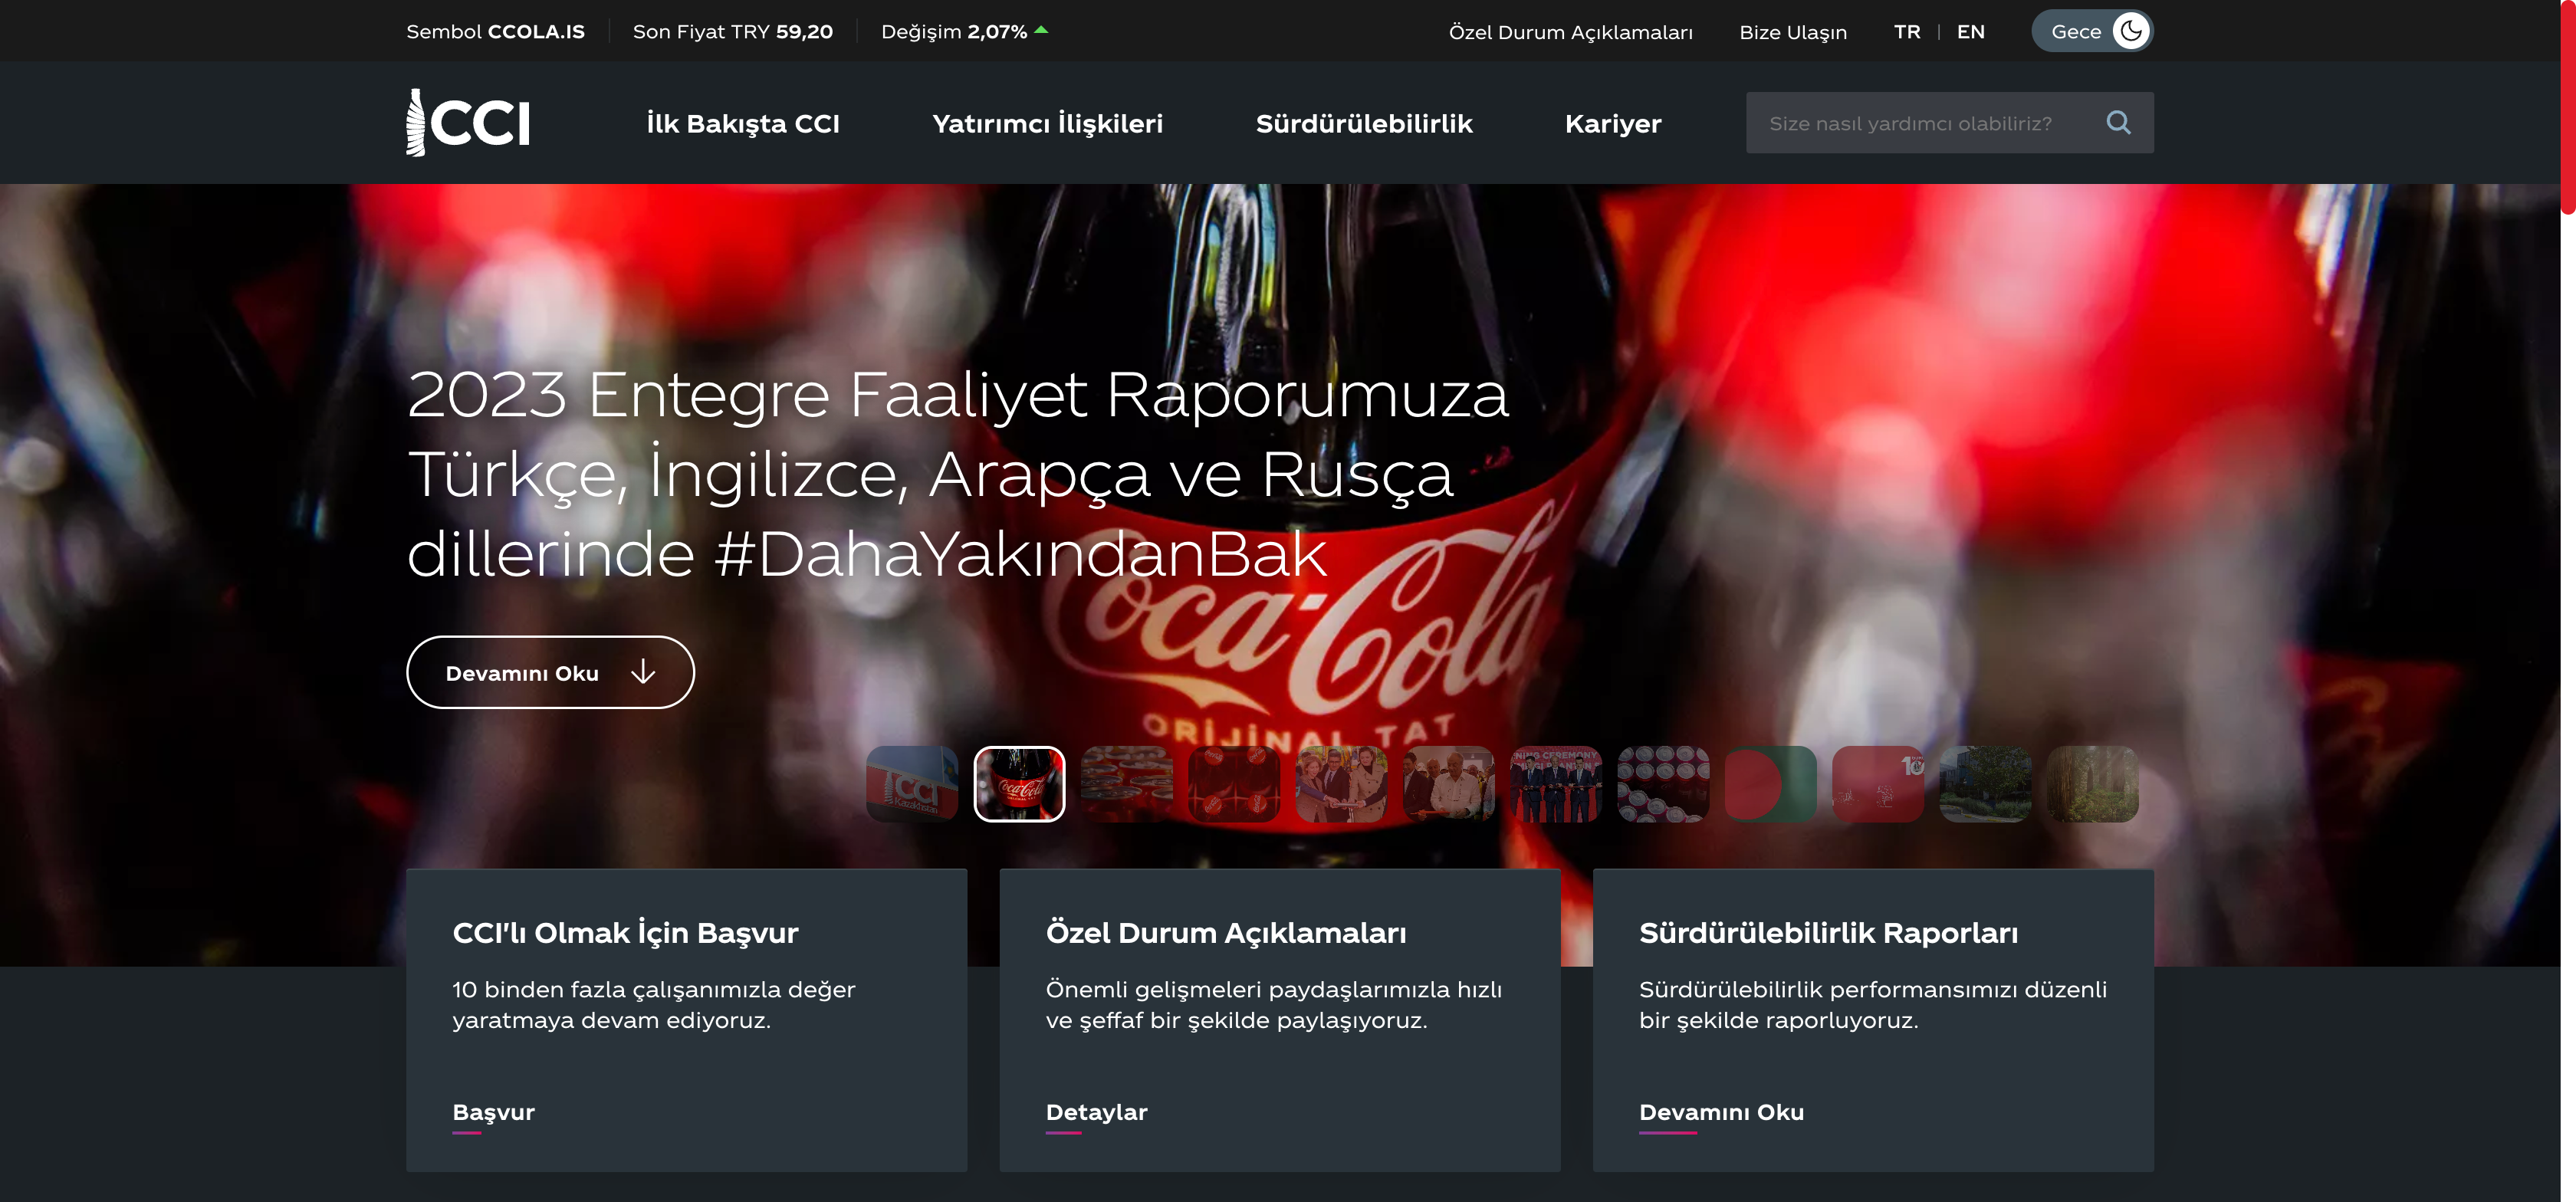
Task: Click the search magnifier icon
Action: 2117,123
